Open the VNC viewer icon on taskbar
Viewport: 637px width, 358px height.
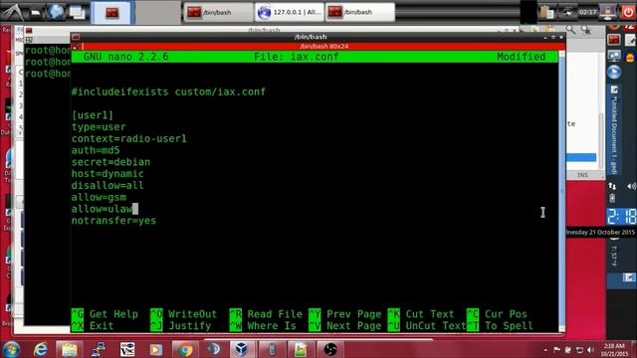click(127, 349)
